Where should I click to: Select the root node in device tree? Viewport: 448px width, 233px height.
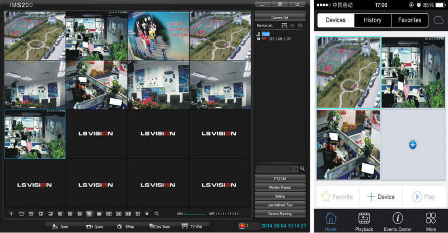[x=265, y=34]
